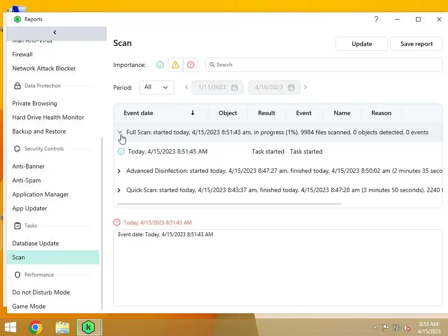Open the start date calendar icon
The image size is (448, 336).
234,87
